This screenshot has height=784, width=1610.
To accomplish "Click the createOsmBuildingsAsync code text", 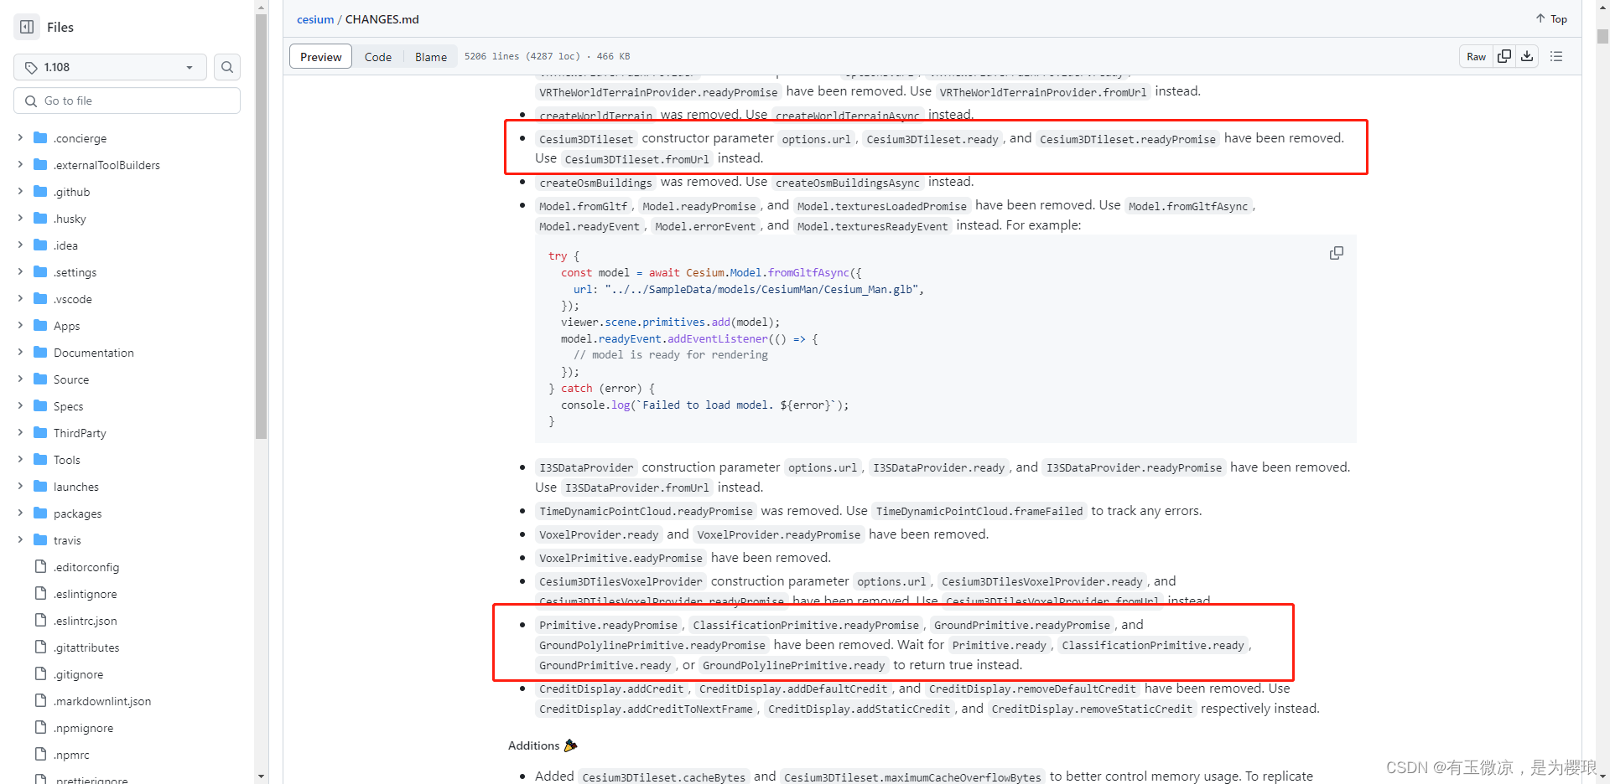I will [847, 183].
